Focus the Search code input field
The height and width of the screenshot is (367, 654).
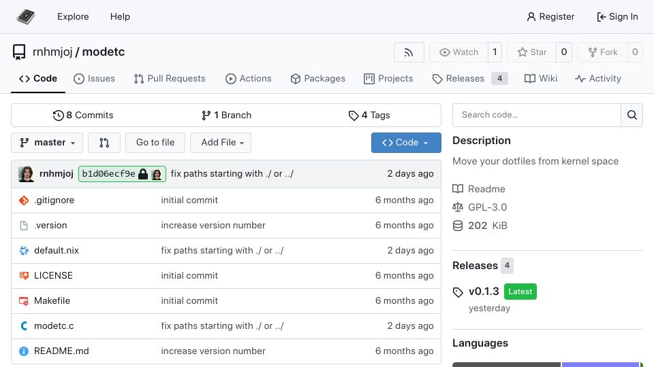(x=537, y=115)
